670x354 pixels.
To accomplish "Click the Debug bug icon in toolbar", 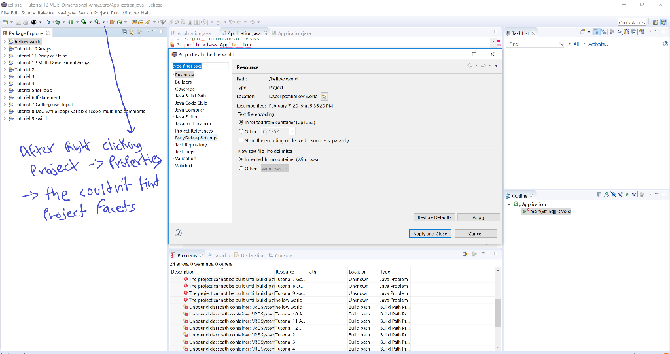I will (x=58, y=22).
